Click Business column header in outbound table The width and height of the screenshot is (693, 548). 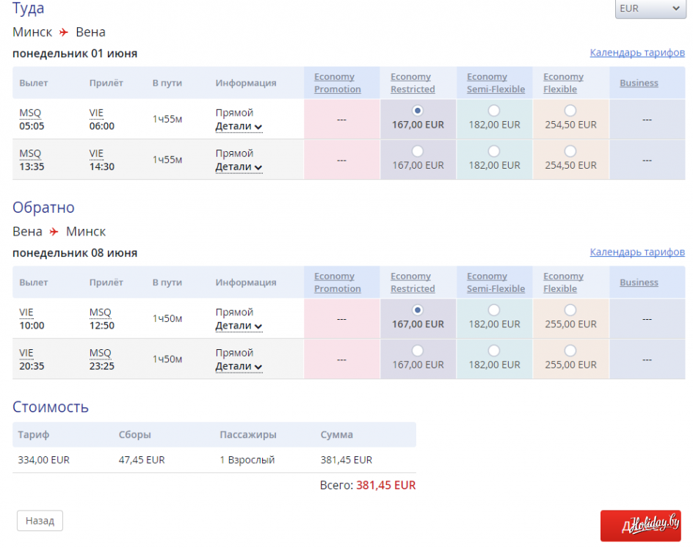pyautogui.click(x=639, y=83)
